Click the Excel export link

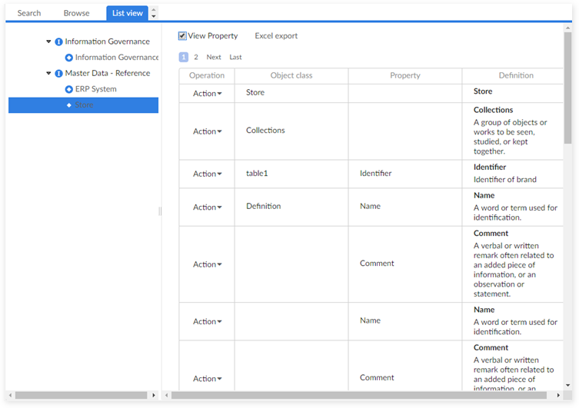coord(276,36)
